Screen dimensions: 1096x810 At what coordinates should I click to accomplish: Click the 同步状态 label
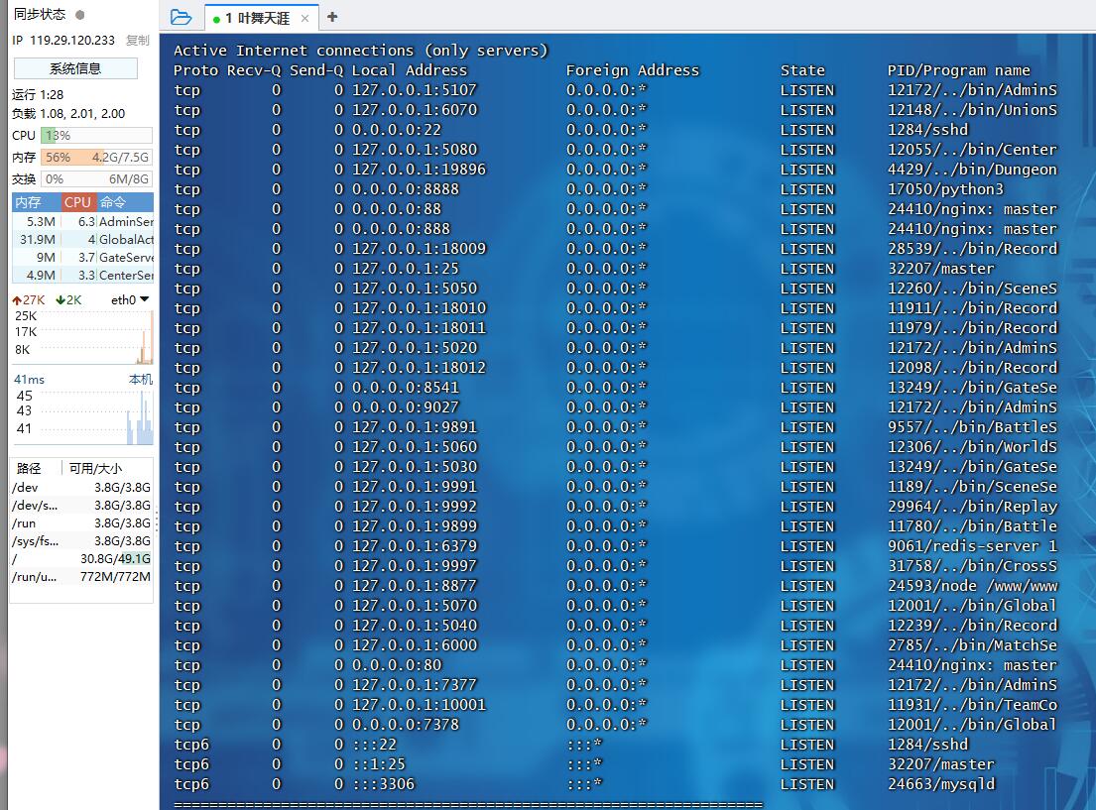[40, 14]
